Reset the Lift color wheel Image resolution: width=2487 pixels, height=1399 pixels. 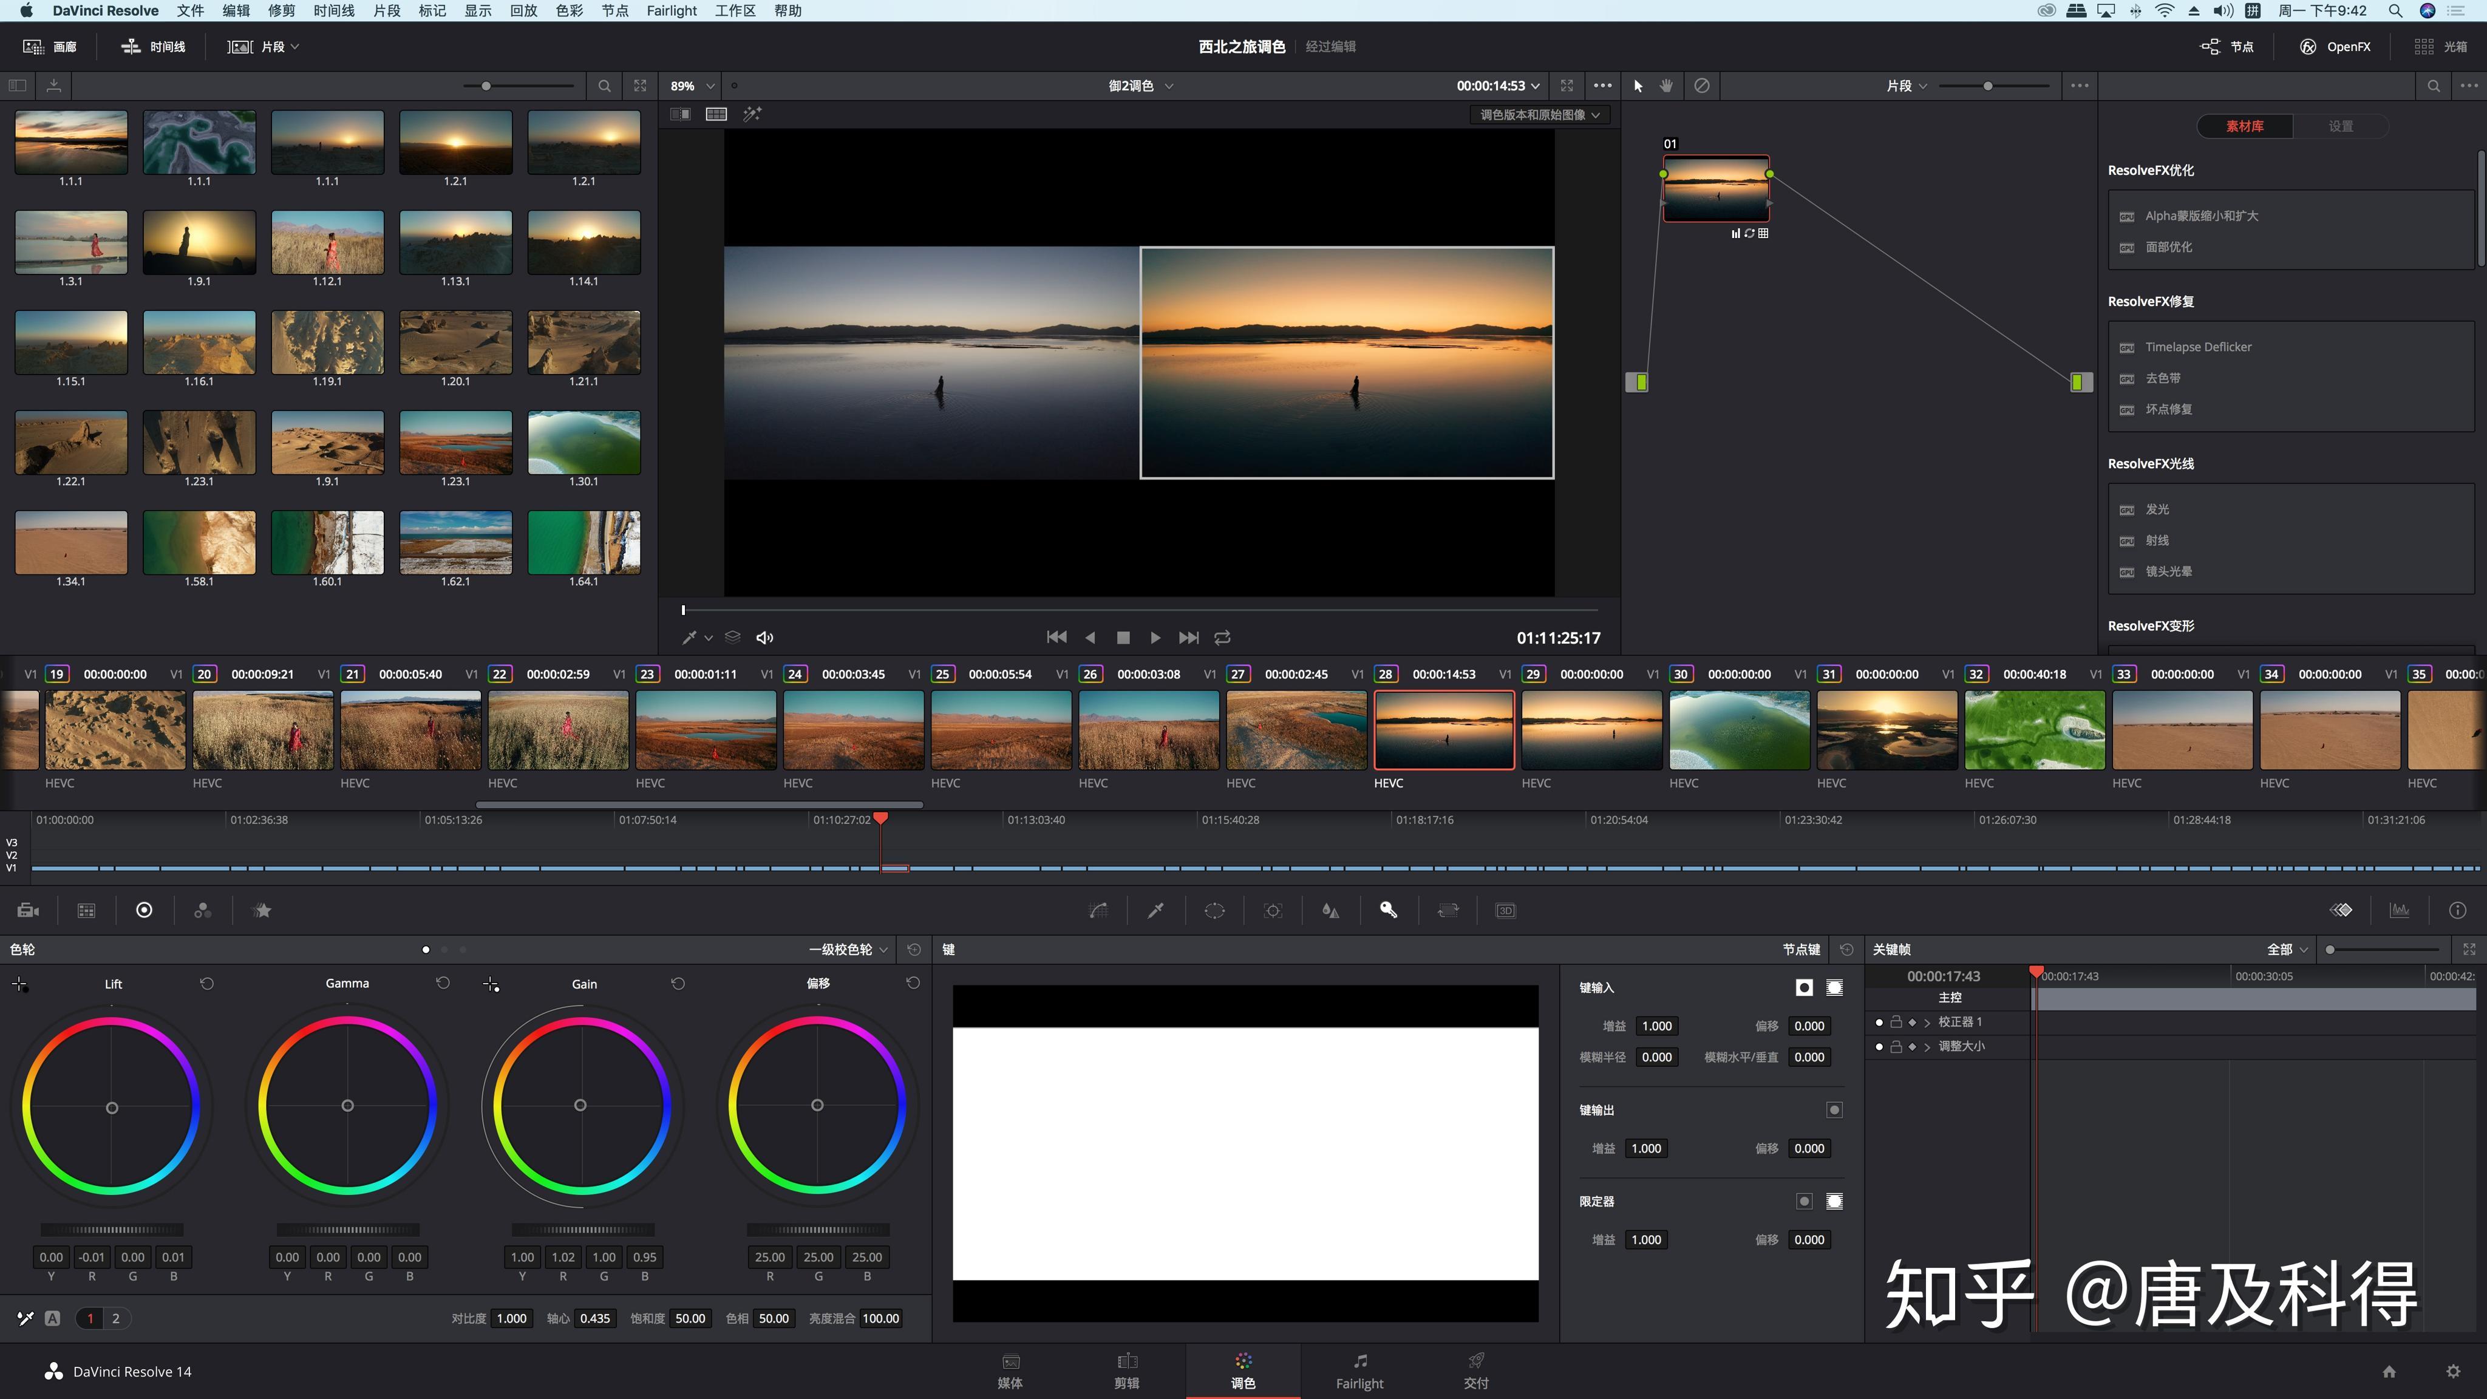(206, 984)
